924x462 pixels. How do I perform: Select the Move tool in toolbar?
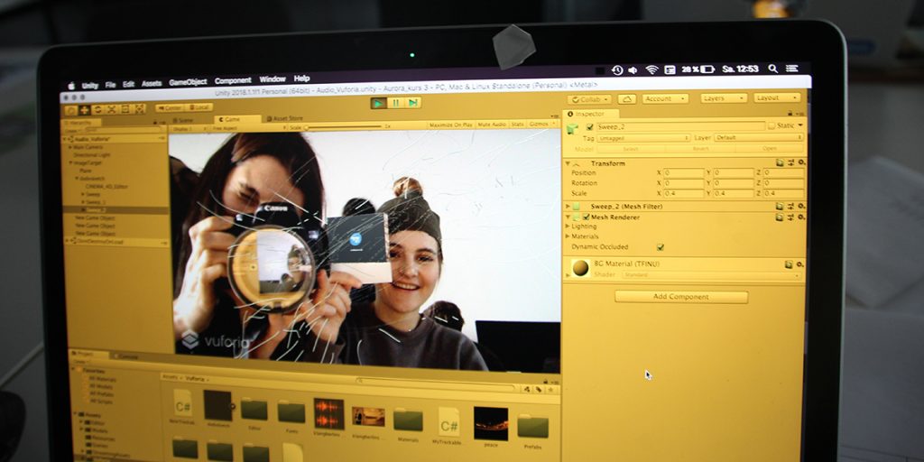pos(84,109)
